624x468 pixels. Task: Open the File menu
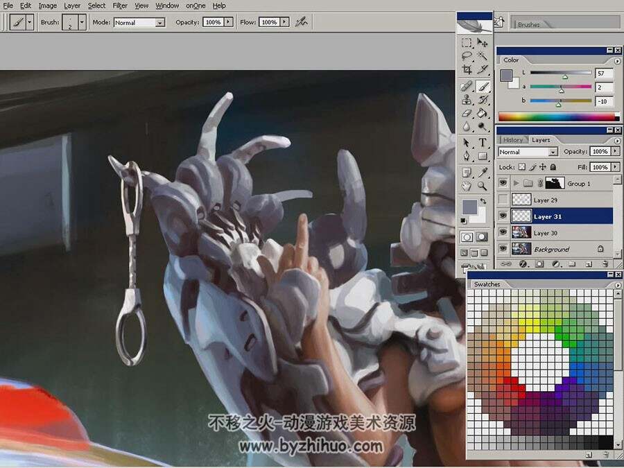point(8,6)
